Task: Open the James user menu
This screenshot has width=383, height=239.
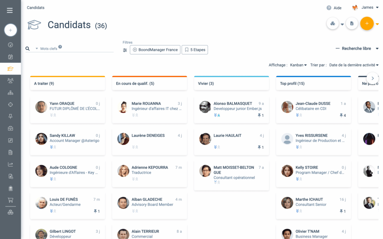Action: [x=365, y=7]
